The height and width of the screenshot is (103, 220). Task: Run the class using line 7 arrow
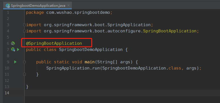18,50
